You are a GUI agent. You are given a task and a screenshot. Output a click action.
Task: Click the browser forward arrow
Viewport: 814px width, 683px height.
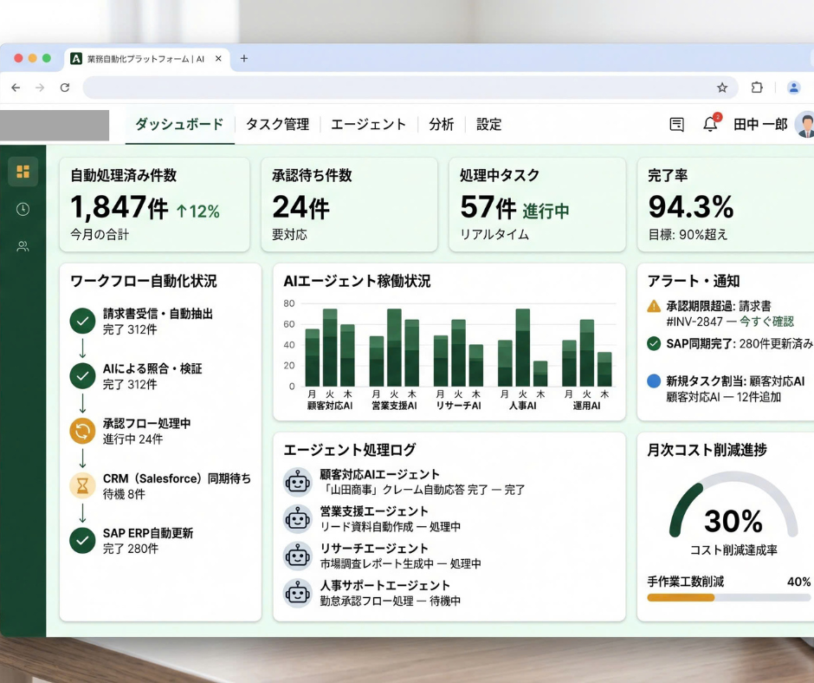point(40,88)
